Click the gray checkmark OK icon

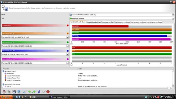(44, 92)
